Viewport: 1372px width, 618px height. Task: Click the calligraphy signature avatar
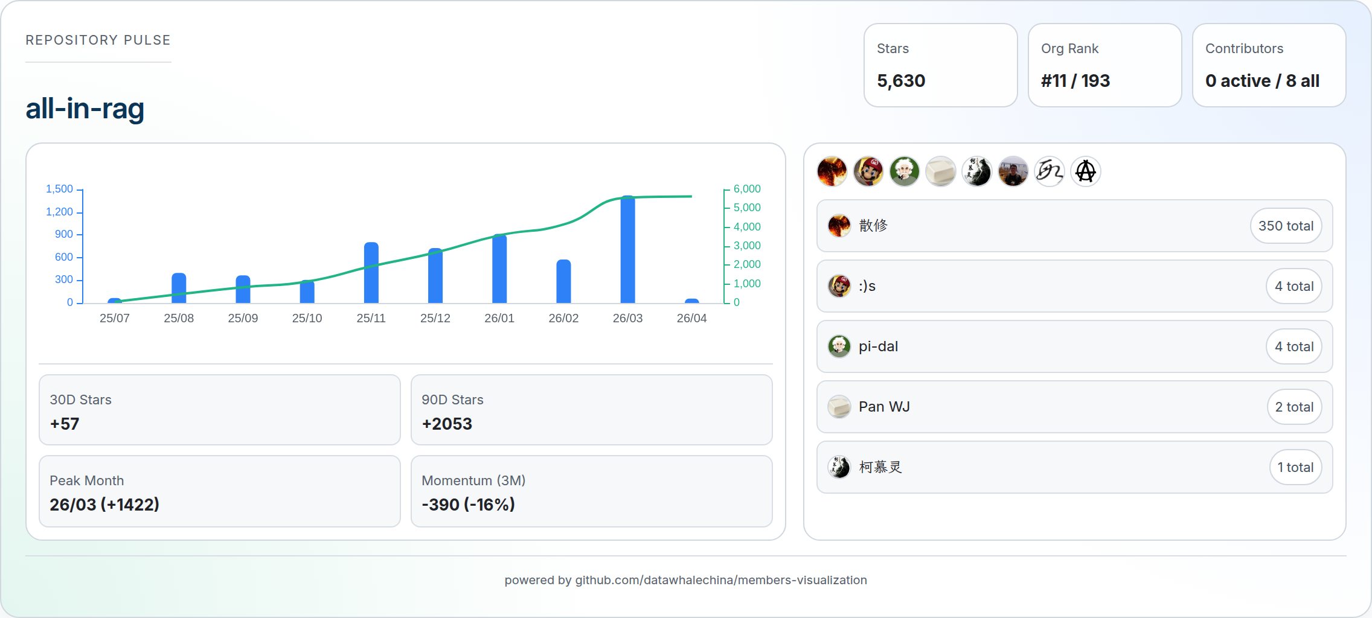point(1049,171)
